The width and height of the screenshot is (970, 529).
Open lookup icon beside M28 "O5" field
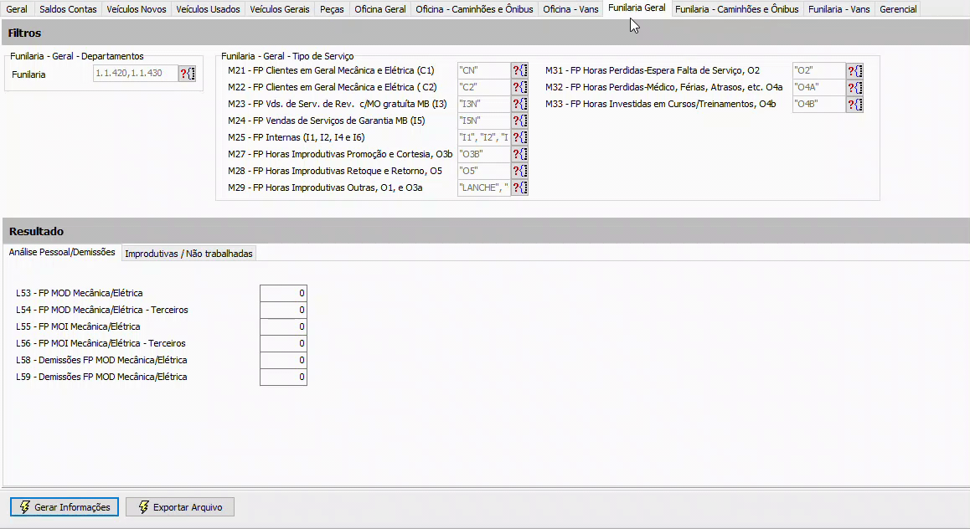tap(519, 171)
